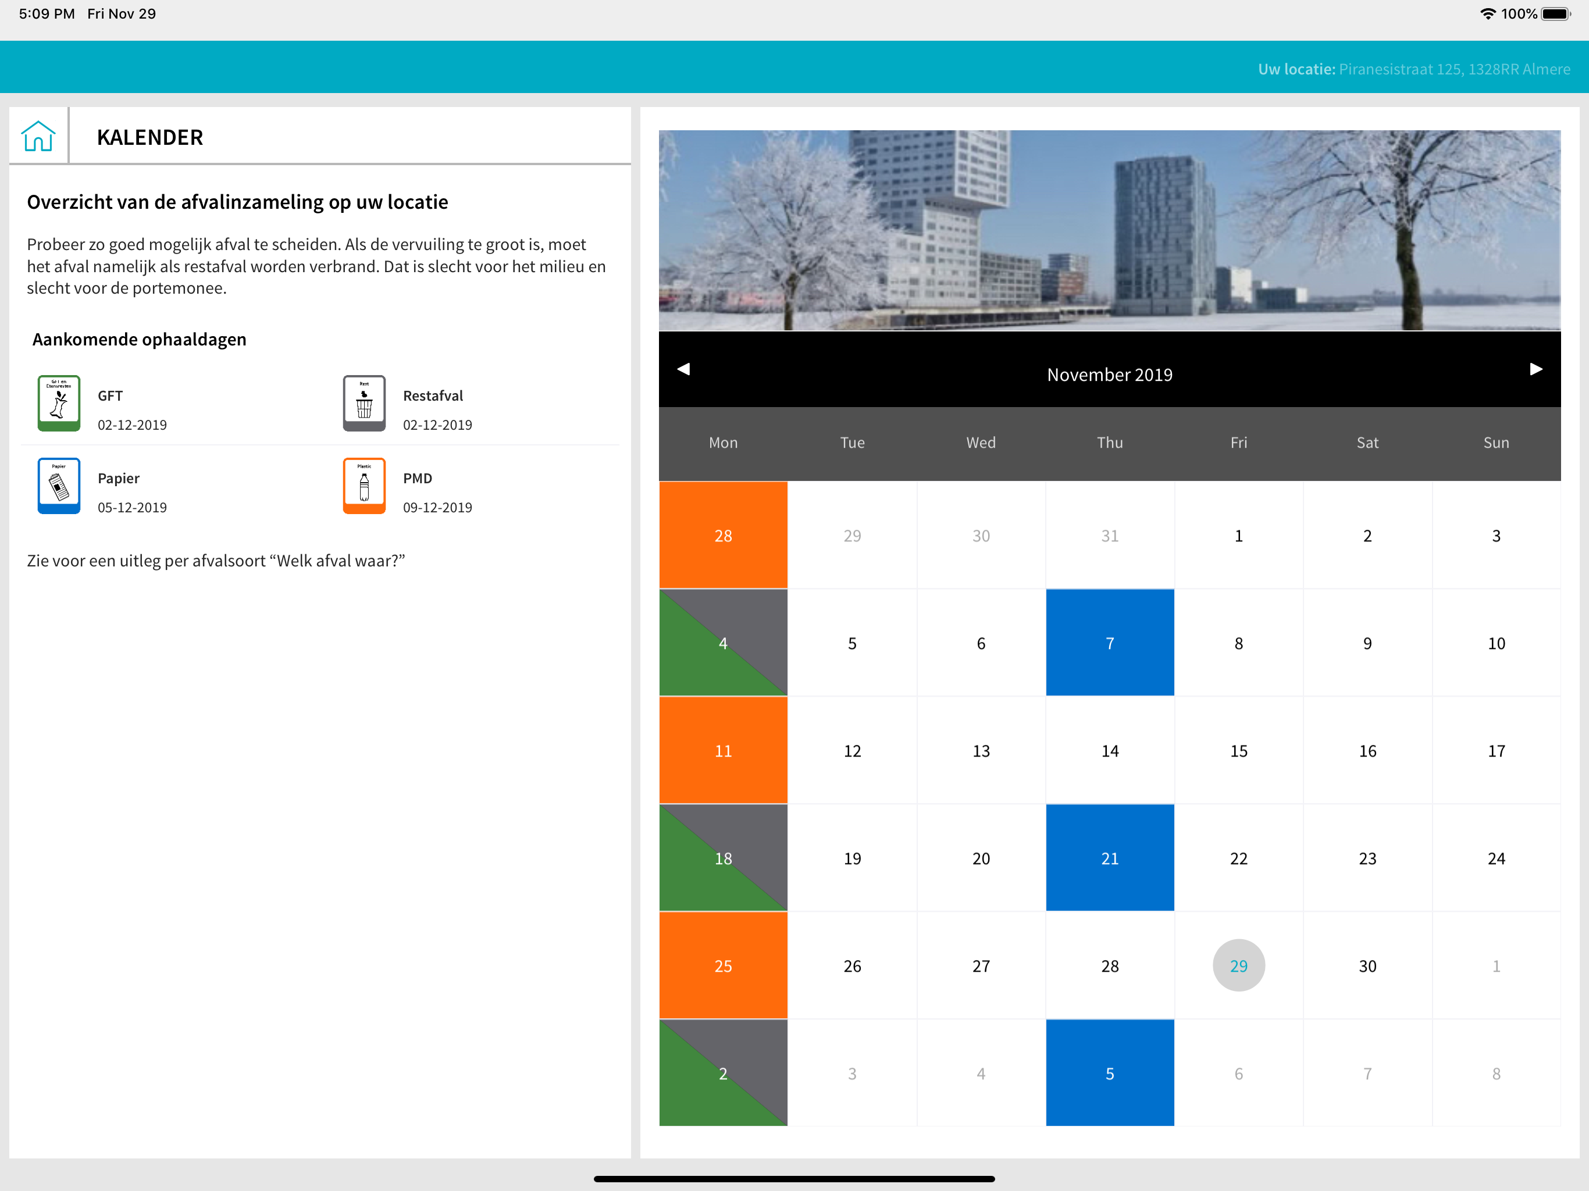Tap the gray Restafval bin icon
This screenshot has height=1191, width=1589.
[364, 403]
